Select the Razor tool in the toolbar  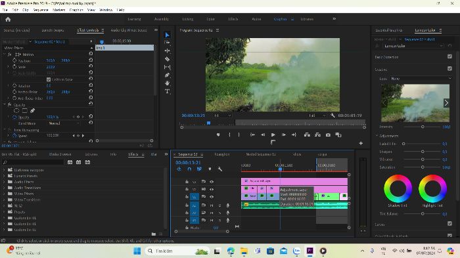click(x=167, y=59)
